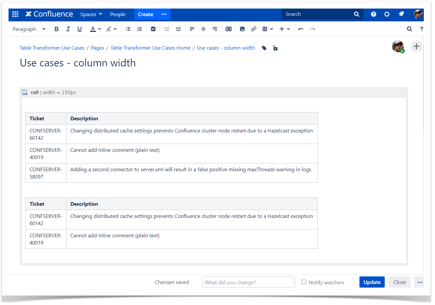Insert a link icon
435x305 pixels.
(254, 29)
